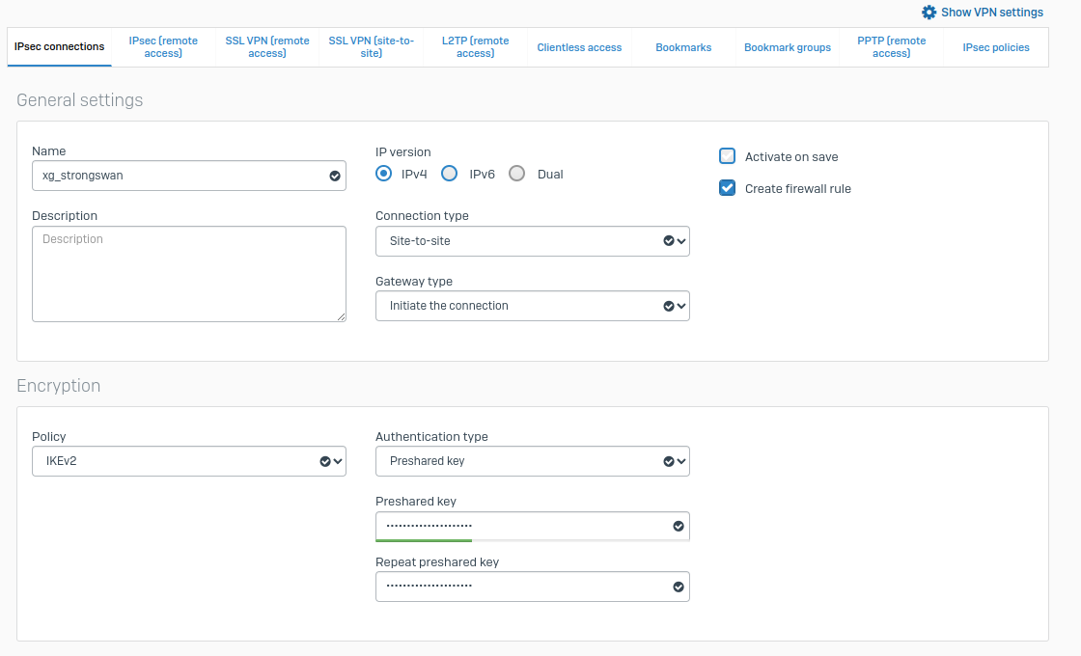Enable the Activate on save checkbox
Image resolution: width=1081 pixels, height=656 pixels.
pos(728,156)
